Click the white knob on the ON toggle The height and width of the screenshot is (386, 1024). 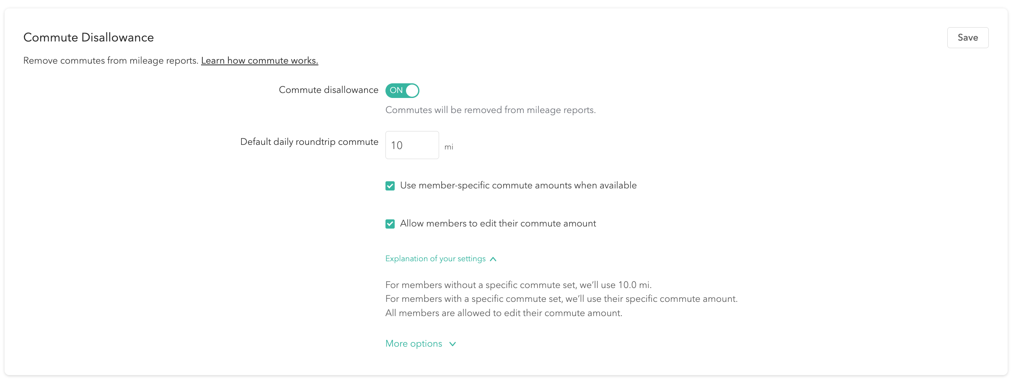pos(412,90)
